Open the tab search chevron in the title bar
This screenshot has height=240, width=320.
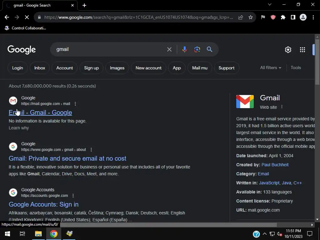(x=270, y=4)
